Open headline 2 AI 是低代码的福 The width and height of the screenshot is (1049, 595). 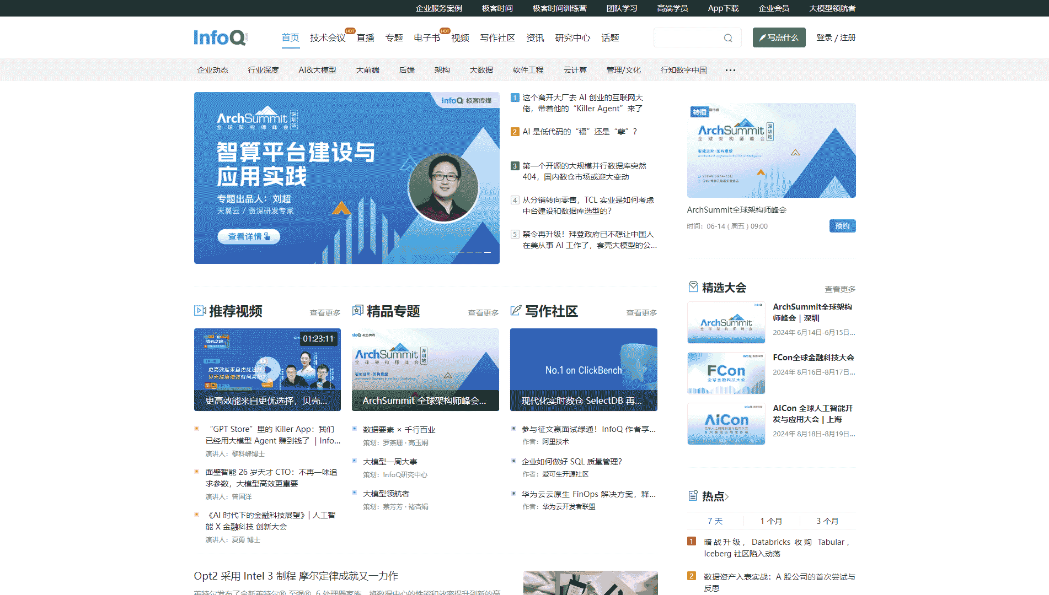[580, 132]
